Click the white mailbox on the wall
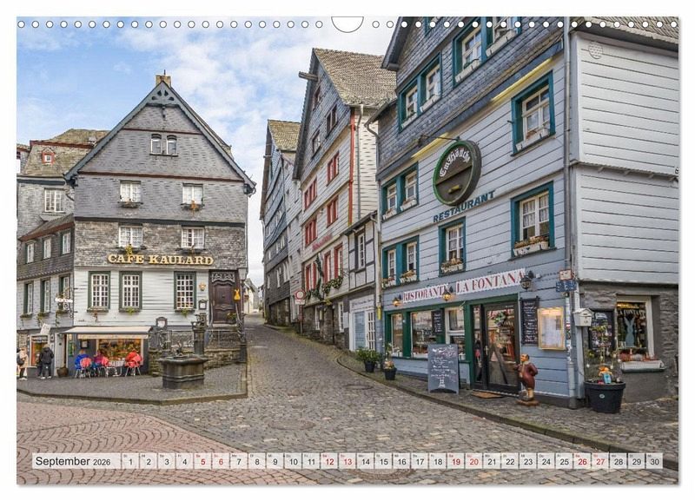The image size is (695, 501). coord(582,318)
